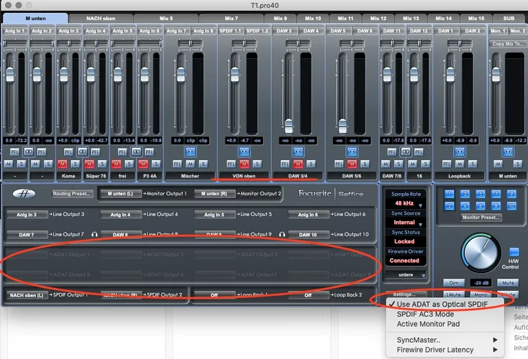Viewport: 528px width, 359px height.
Task: Click the DAW 3/4 channel fader
Action: (288, 126)
